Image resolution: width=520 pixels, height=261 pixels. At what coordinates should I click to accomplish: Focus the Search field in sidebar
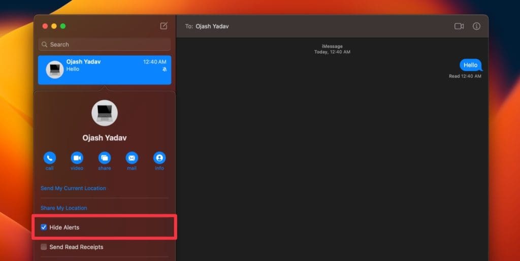105,45
